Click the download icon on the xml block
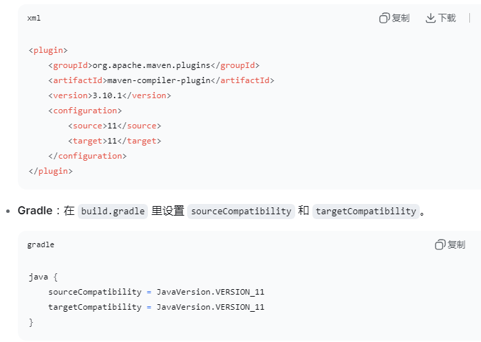Viewport: 481px width, 342px height. pos(431,19)
